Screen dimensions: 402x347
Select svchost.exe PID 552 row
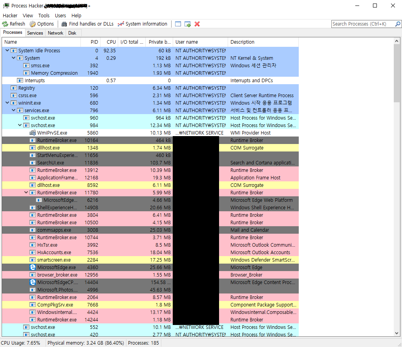(x=150, y=327)
